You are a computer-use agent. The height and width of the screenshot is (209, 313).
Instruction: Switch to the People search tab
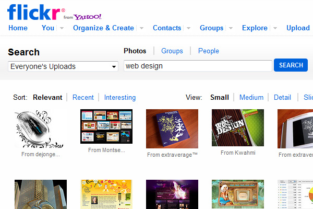pyautogui.click(x=209, y=51)
